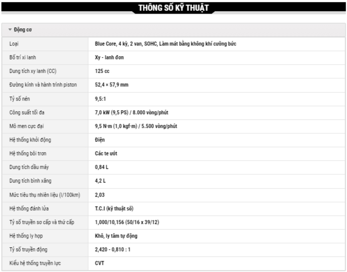Select the Công suất tối đa row label

click(x=30, y=112)
